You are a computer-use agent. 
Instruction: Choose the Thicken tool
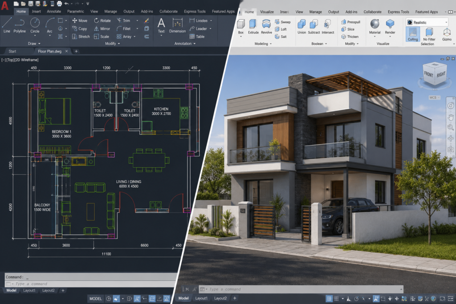[x=350, y=36]
